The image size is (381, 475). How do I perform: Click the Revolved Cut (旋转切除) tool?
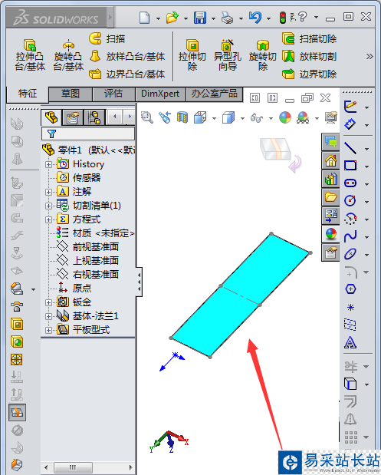pos(263,54)
